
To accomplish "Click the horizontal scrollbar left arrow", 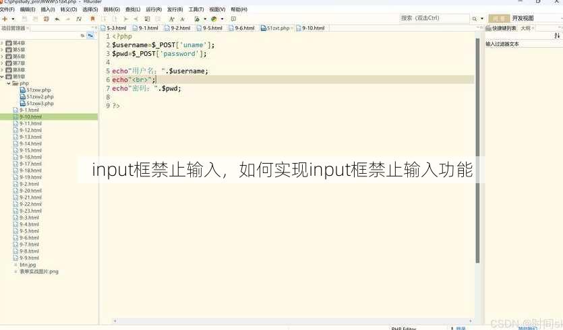I will [115, 321].
